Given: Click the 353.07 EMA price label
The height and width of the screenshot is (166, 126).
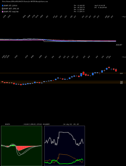Looking at the screenshot, I should click(119, 45).
